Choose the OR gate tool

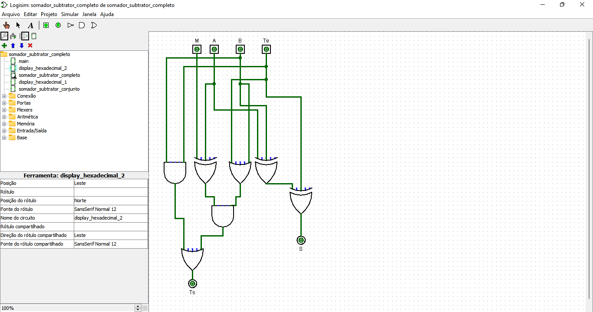[x=94, y=25]
